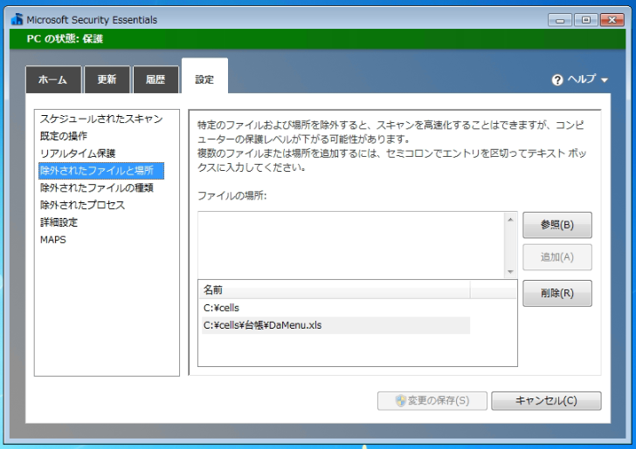Click the Microsoft Security Essentials title bar icon
Image resolution: width=636 pixels, height=449 pixels.
[17, 19]
